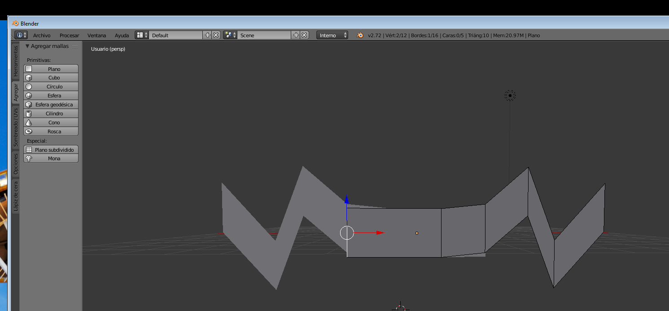Open the Archivo menu
Viewport: 669px width, 311px height.
(42, 35)
